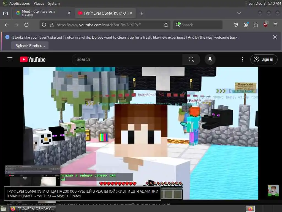Screen dimensions: 282x212
Task: Click the Meet tab favicon
Action: pos(18,13)
